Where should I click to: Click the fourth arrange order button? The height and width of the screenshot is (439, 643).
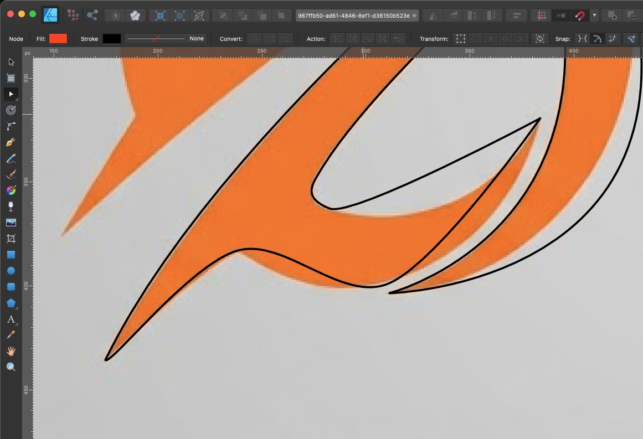pyautogui.click(x=281, y=16)
